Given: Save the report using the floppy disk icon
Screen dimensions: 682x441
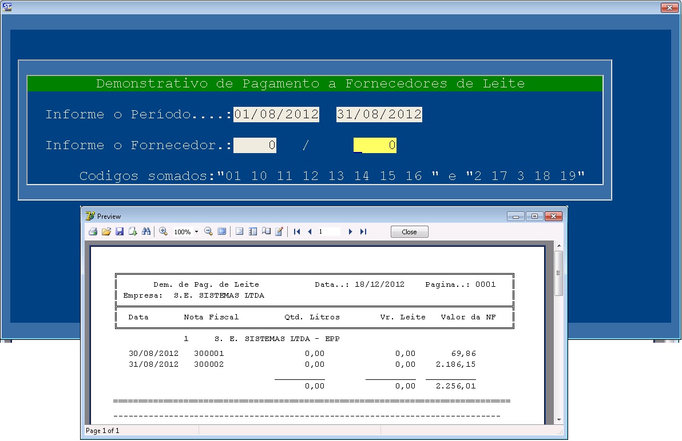Looking at the screenshot, I should pos(120,232).
